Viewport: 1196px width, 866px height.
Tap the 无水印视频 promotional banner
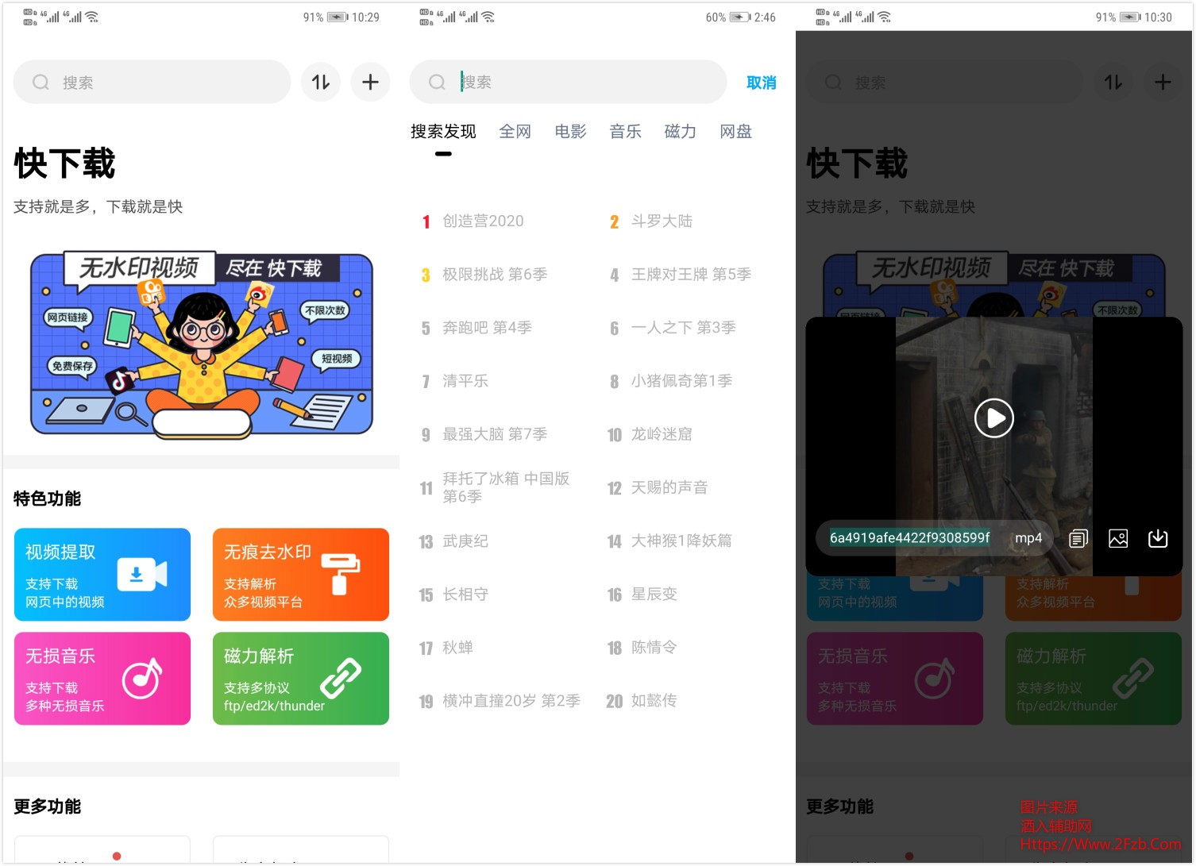pyautogui.click(x=202, y=344)
